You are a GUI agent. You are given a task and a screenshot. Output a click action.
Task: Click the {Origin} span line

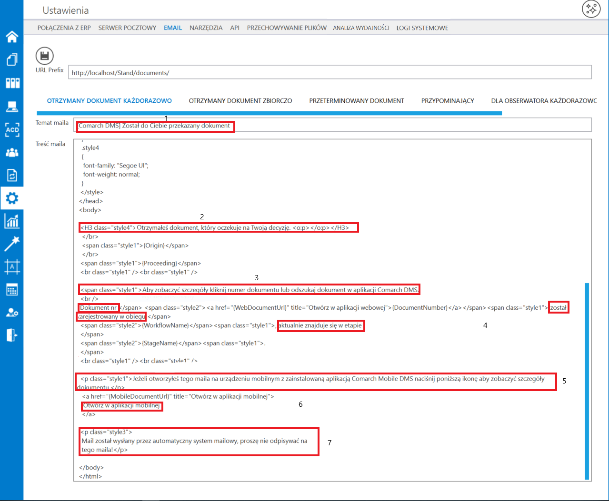[135, 246]
